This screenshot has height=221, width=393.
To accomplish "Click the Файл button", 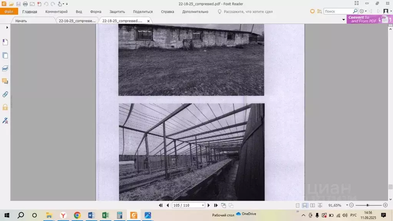I will tap(9, 12).
